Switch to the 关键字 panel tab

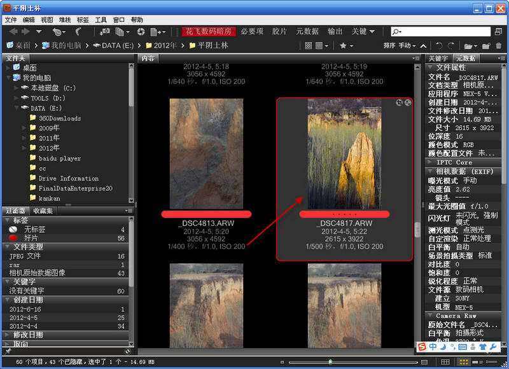click(x=438, y=59)
